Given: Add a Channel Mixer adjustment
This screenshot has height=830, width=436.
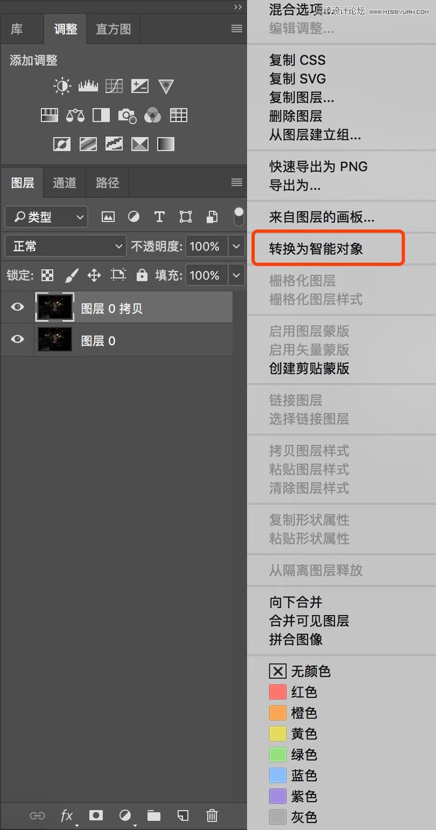Looking at the screenshot, I should [152, 116].
